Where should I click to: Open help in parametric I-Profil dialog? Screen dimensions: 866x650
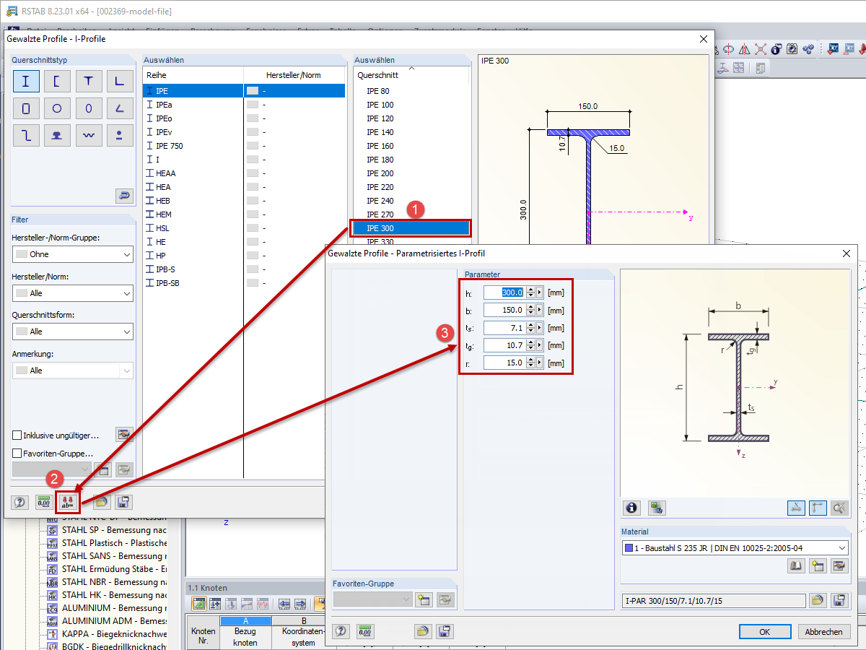click(x=341, y=631)
